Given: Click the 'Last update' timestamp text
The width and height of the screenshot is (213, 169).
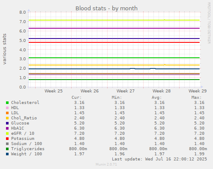Looking at the screenshot, I should pyautogui.click(x=159, y=159).
